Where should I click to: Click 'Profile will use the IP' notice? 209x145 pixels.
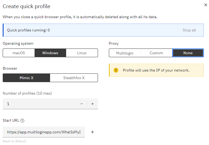pos(156,70)
